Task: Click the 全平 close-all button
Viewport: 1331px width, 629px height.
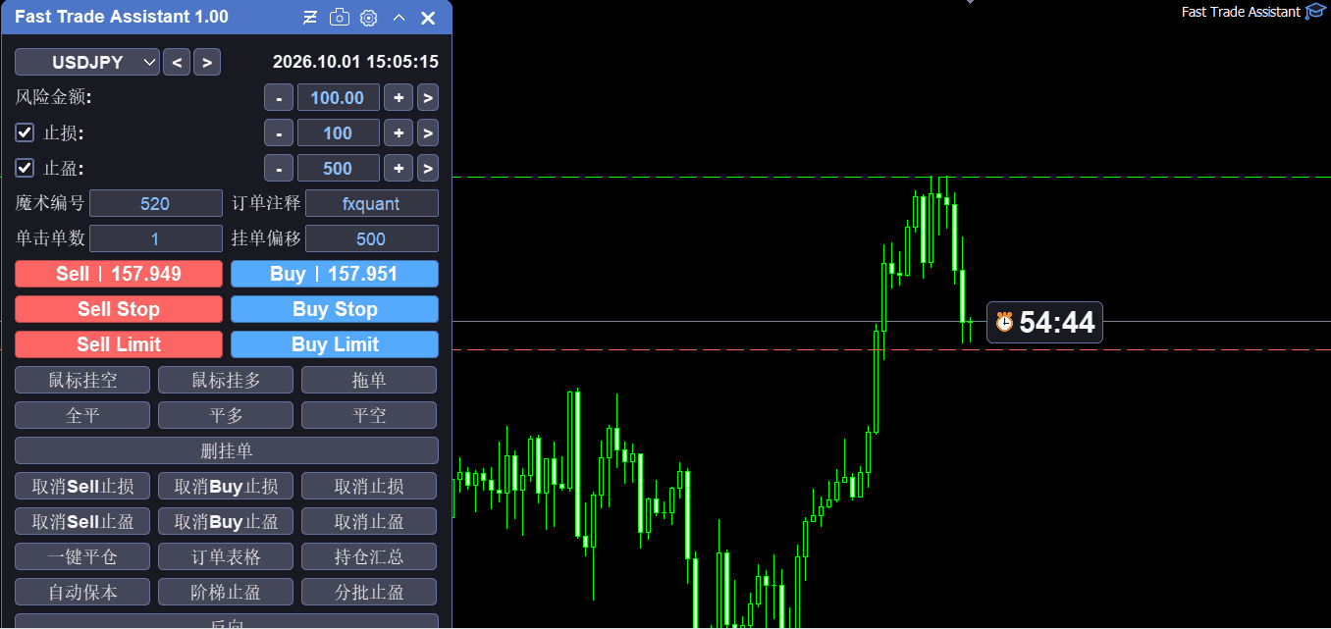Action: (82, 415)
